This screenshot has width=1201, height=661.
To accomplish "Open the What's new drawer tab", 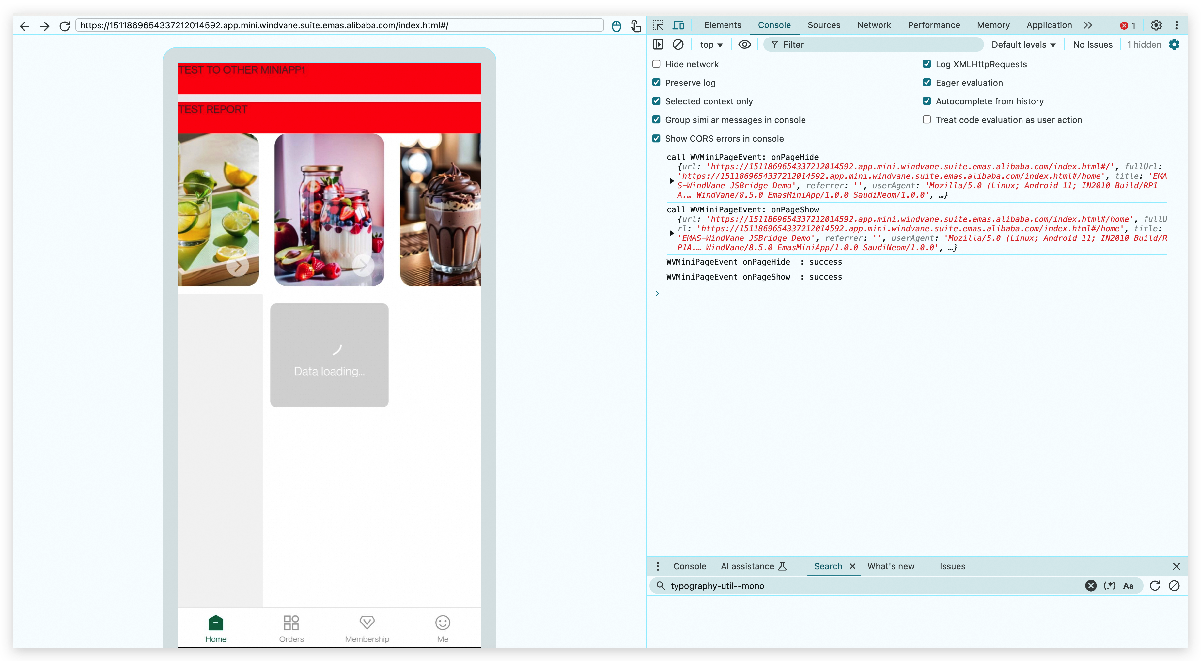I will pos(891,566).
